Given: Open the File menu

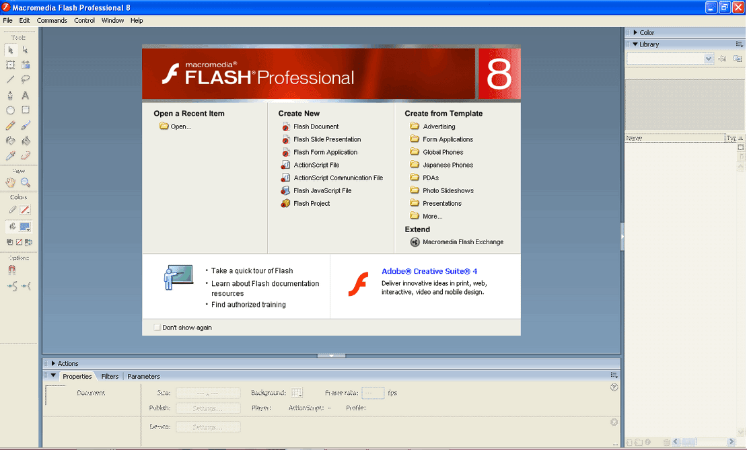Looking at the screenshot, I should pos(7,20).
